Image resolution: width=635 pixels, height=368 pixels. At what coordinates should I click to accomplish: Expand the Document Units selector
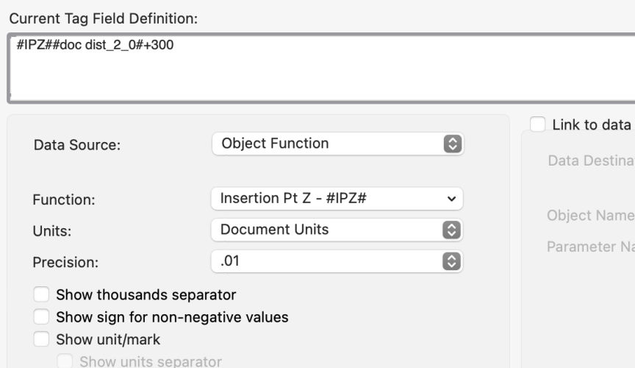click(x=337, y=230)
